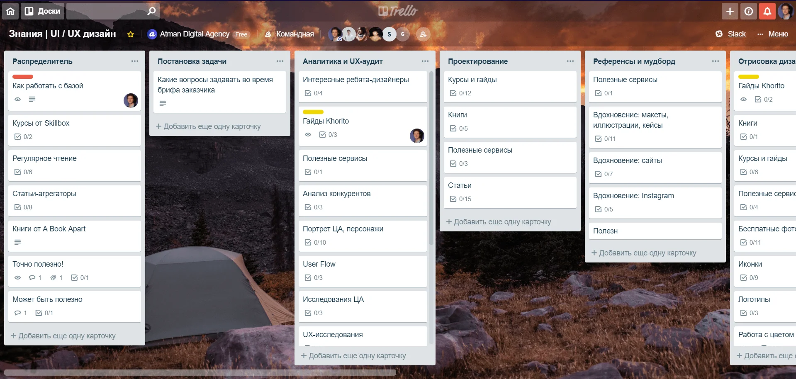Click the comment icon on 'Точно полезно!' card
The height and width of the screenshot is (379, 796).
[32, 277]
